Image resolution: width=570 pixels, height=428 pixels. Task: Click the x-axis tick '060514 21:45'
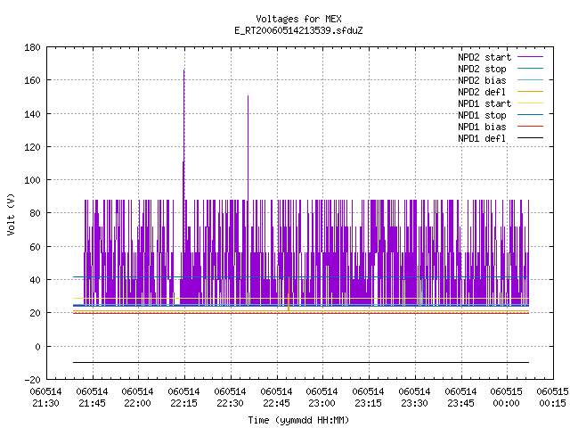pos(92,398)
